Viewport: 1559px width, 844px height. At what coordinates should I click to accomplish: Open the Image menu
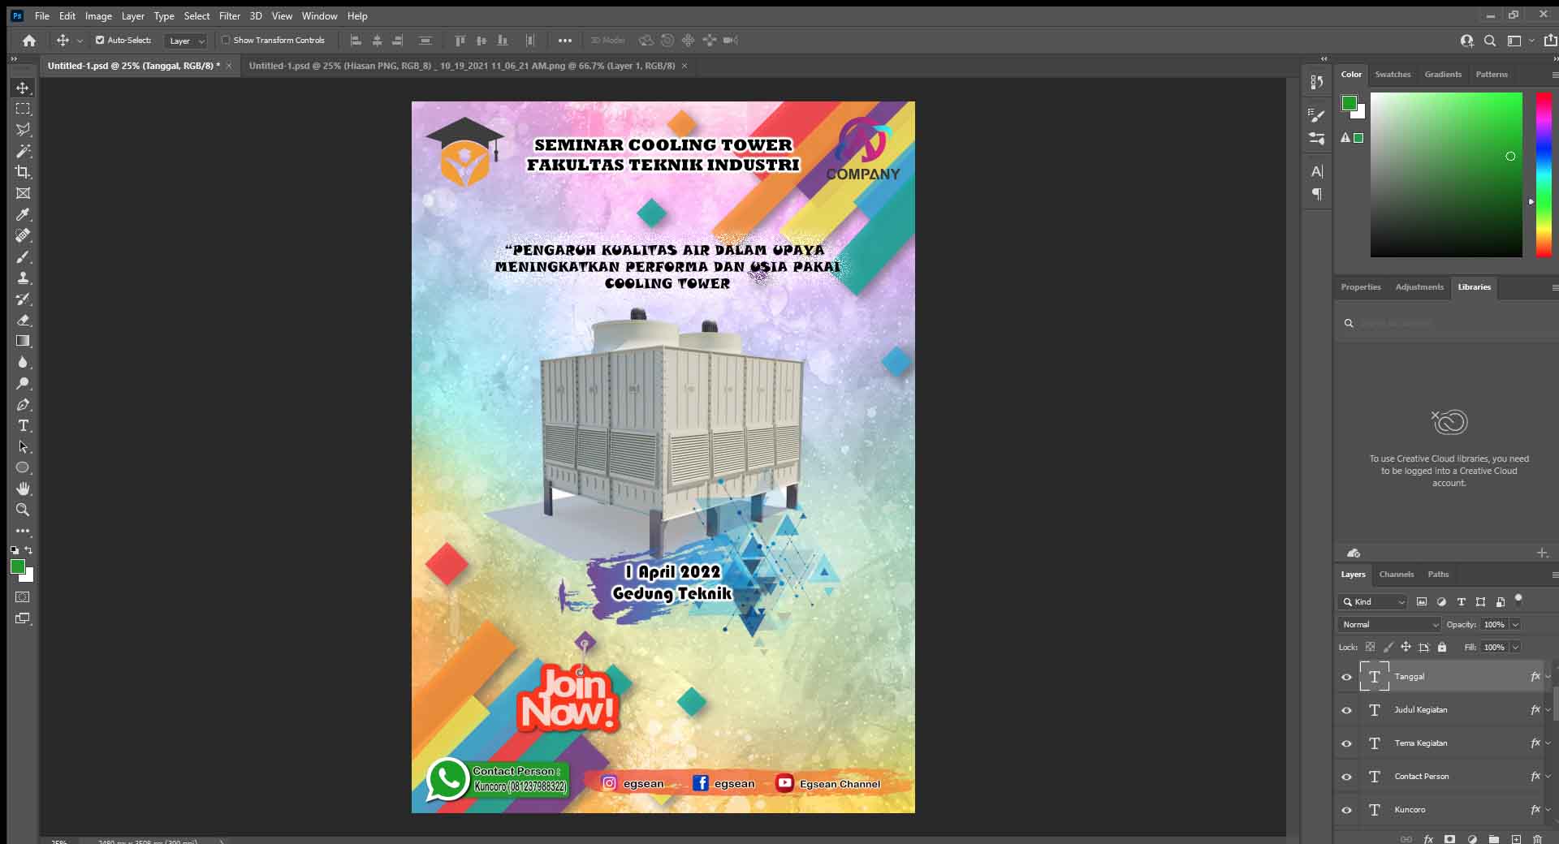click(x=98, y=15)
